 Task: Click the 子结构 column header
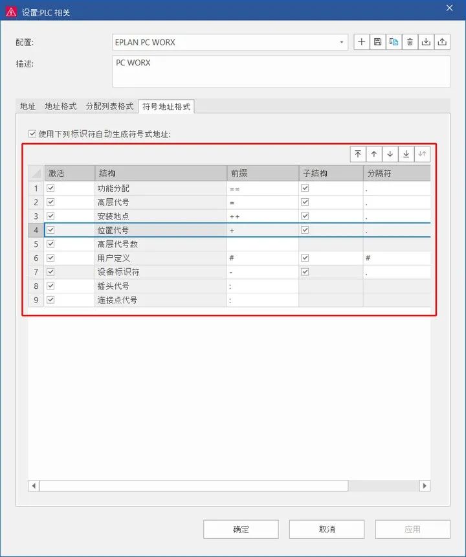coord(331,174)
